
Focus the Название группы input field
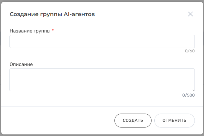[x=102, y=41]
